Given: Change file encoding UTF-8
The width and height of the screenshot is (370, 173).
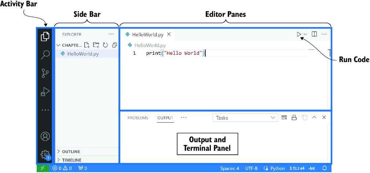Looking at the screenshot, I should coord(252,168).
